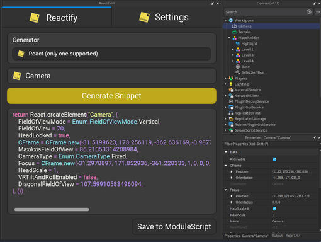Screen dimensions: 321x242
Task: Click the Focus Orientation value 0, 0, 0
Action: pos(276,202)
